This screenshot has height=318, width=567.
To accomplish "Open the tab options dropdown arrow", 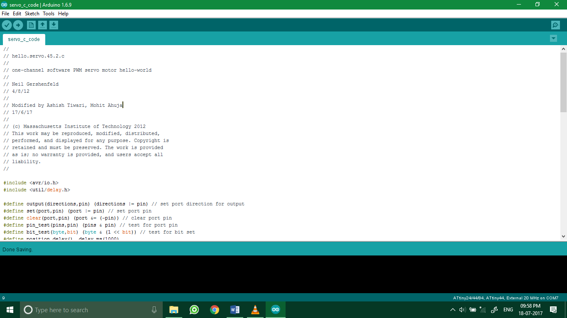I will [x=553, y=39].
